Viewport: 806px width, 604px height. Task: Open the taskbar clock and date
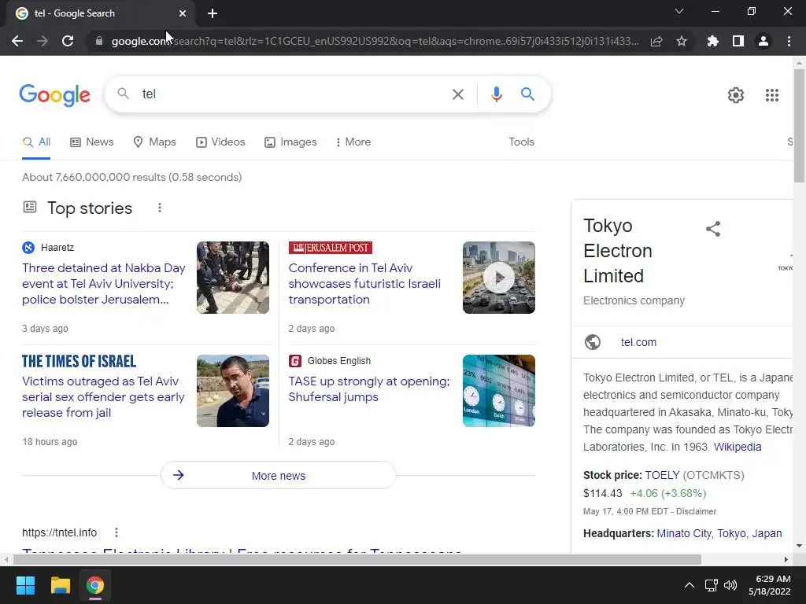(x=770, y=585)
